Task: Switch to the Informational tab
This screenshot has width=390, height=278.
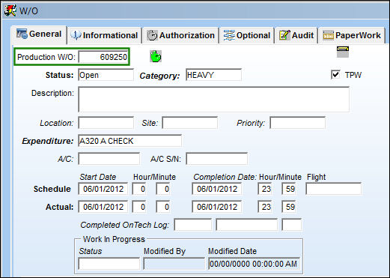Action: 104,35
